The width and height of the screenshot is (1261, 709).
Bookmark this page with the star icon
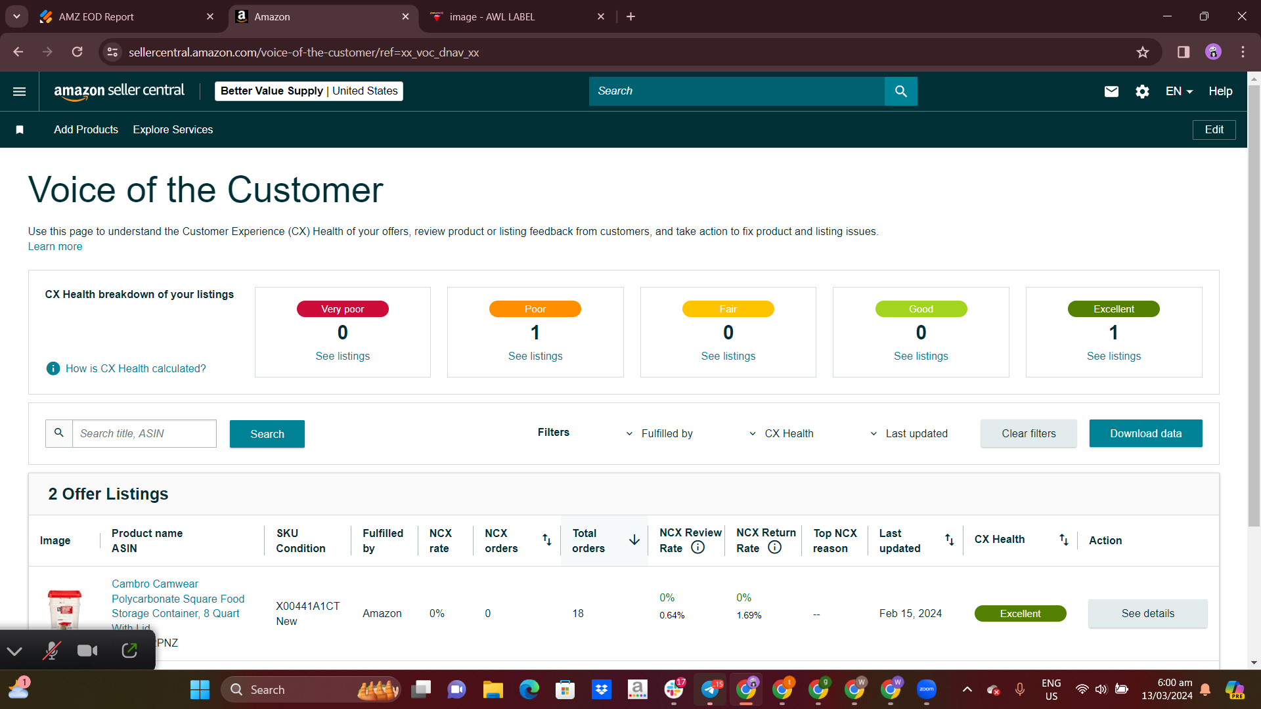pyautogui.click(x=1143, y=52)
